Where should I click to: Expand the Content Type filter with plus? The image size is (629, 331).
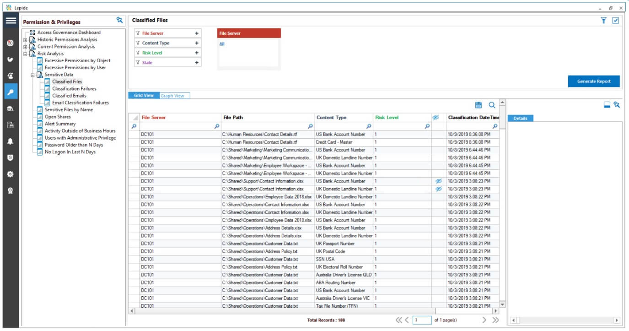[x=197, y=43]
